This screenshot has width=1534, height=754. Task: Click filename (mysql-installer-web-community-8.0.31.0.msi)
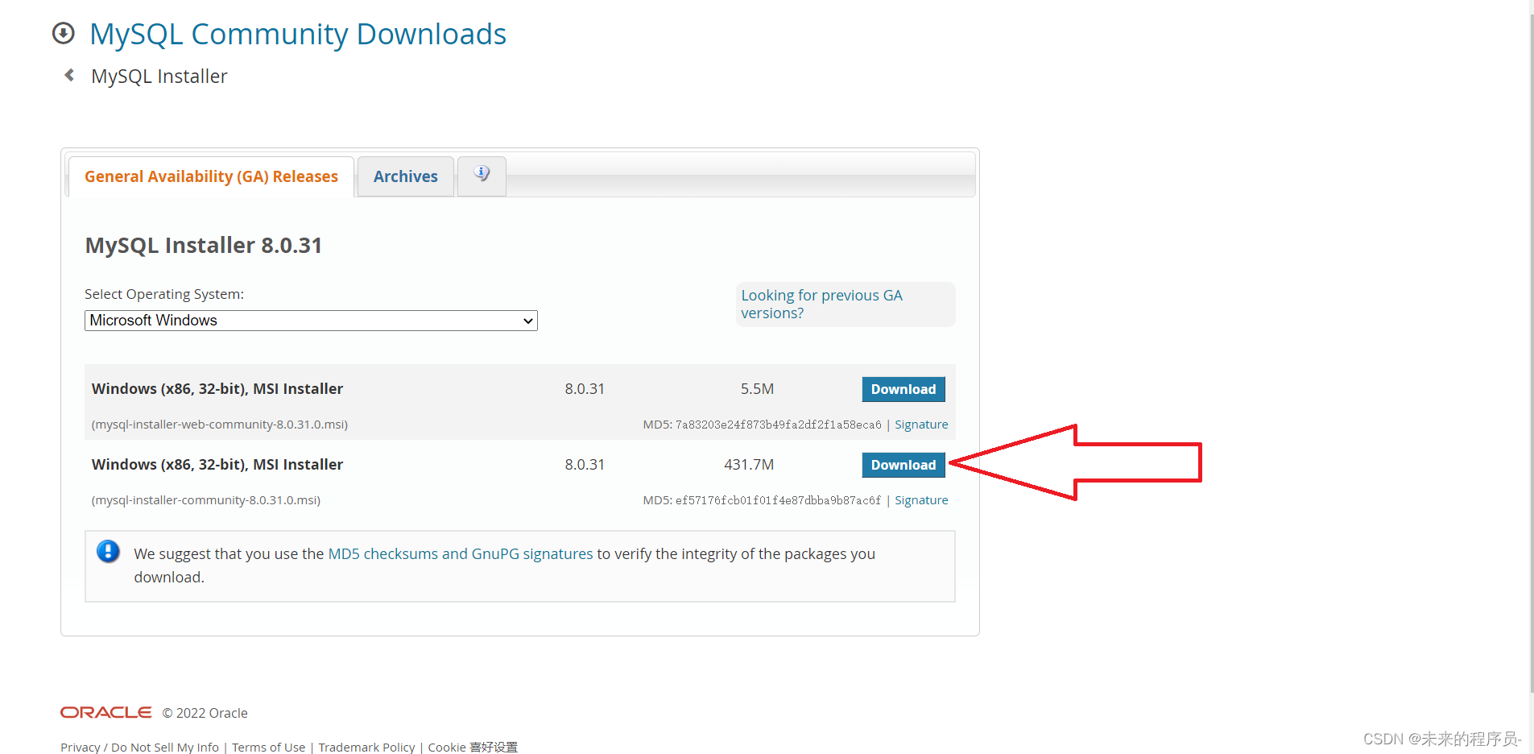coord(220,425)
